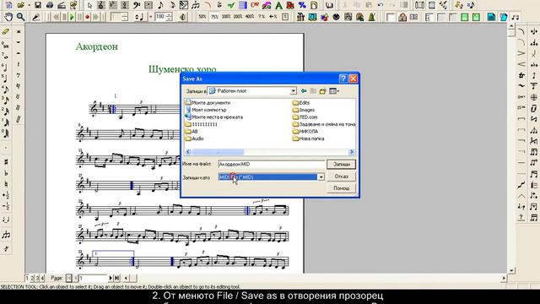Select the Eraser tool in left palette

(6, 31)
